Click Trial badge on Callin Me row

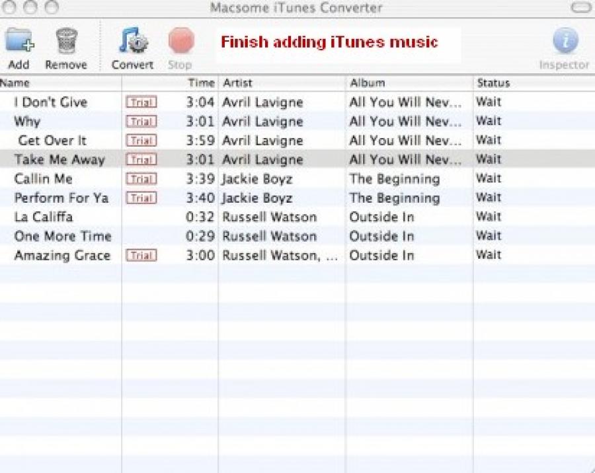141,179
